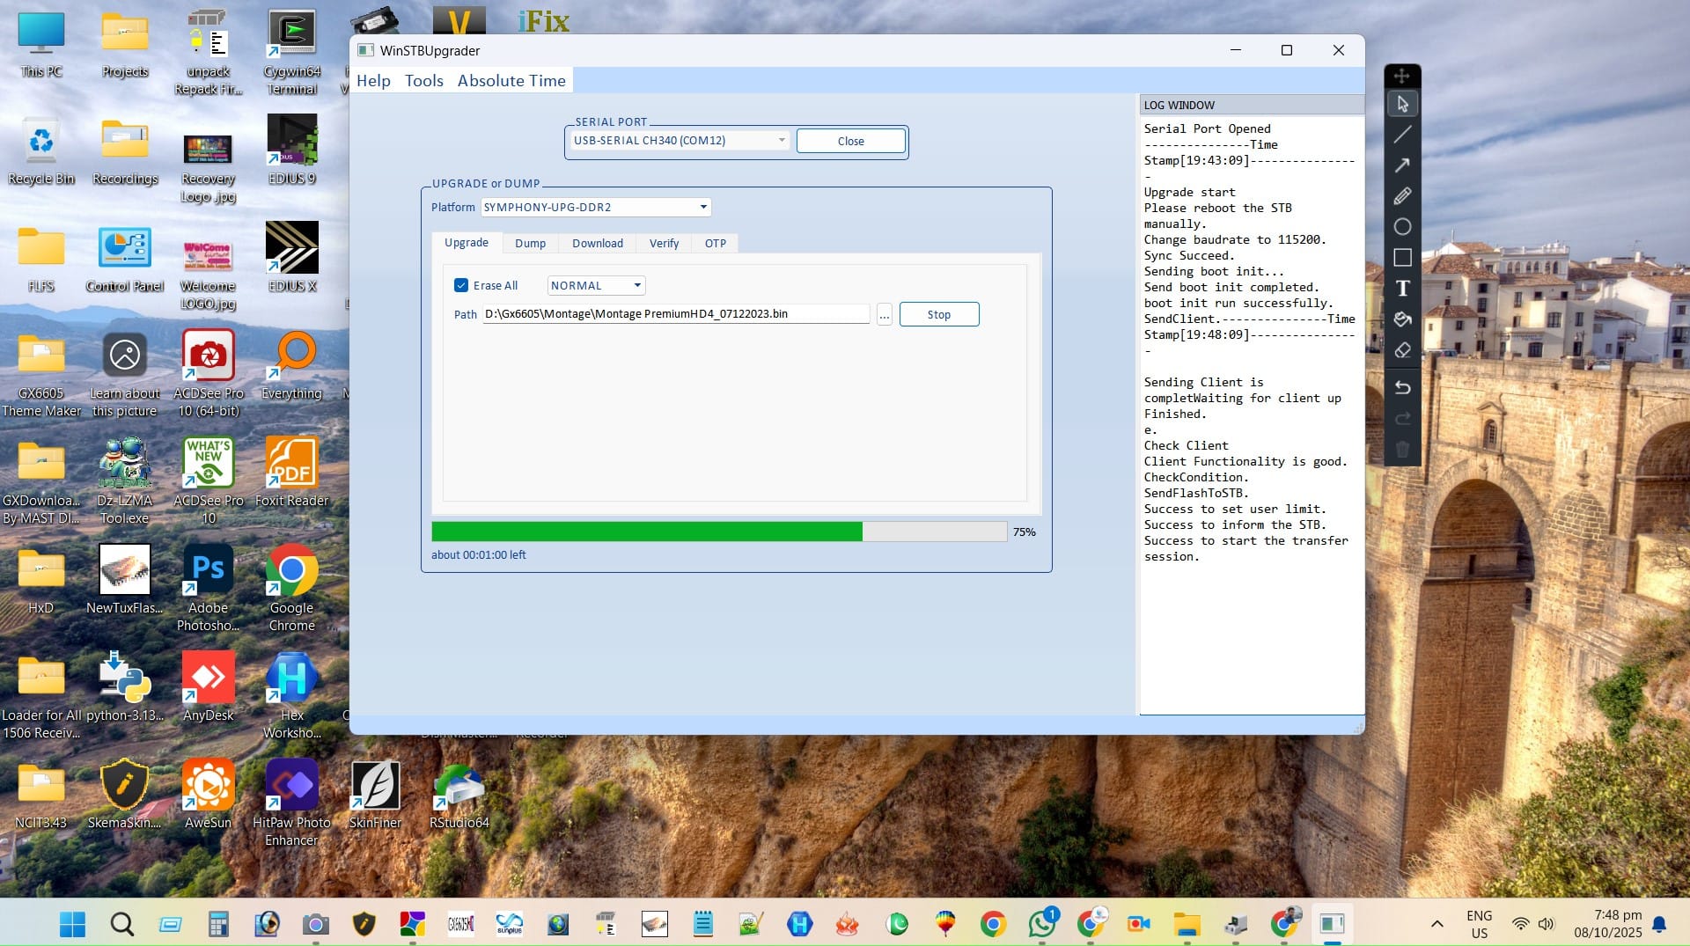1690x946 pixels.
Task: Click the firmware Path input field
Action: click(675, 314)
